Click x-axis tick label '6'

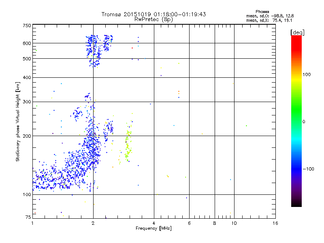click(189, 223)
